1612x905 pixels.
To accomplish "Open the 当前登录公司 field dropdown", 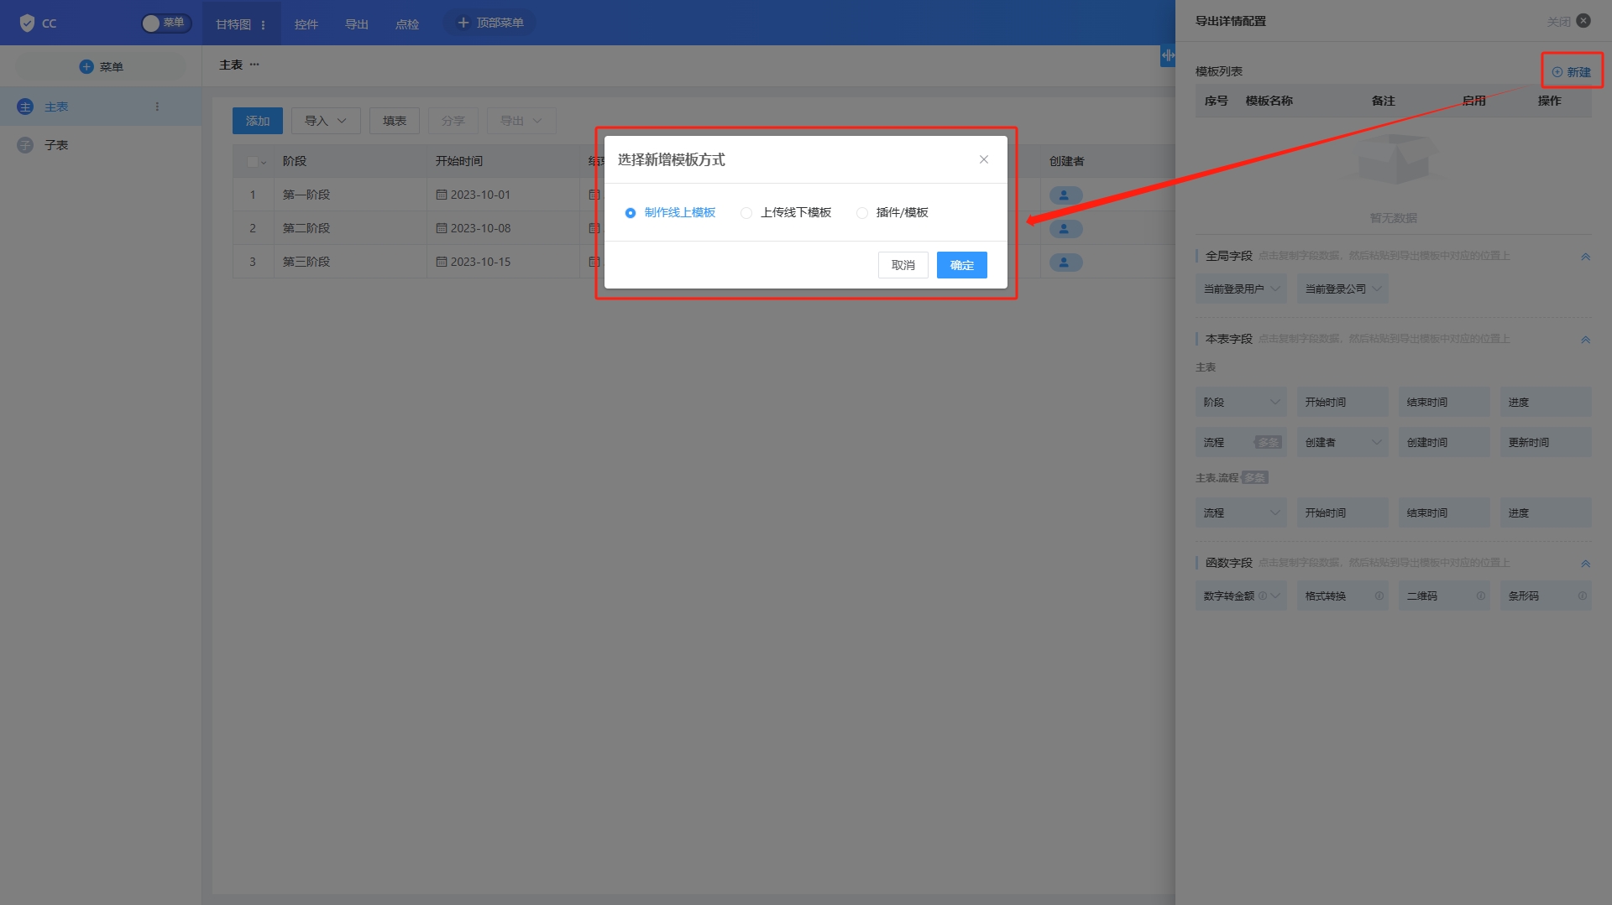I will [1342, 289].
